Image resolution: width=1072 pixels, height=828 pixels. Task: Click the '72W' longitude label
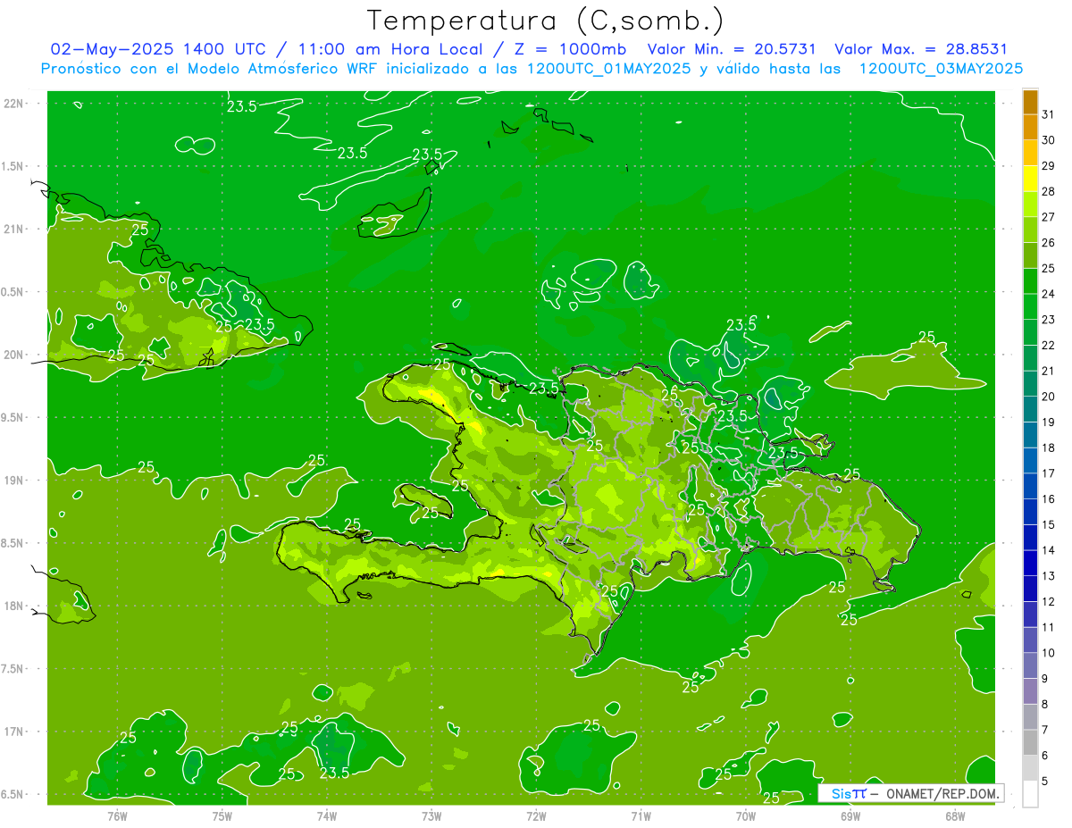coord(536,815)
